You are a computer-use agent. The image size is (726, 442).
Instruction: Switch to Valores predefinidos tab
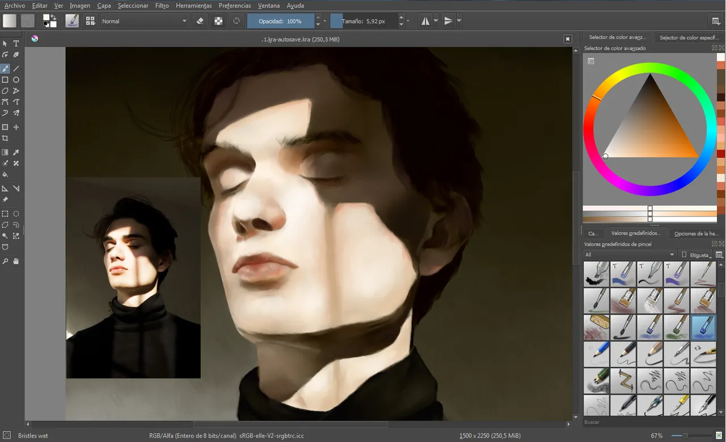635,233
